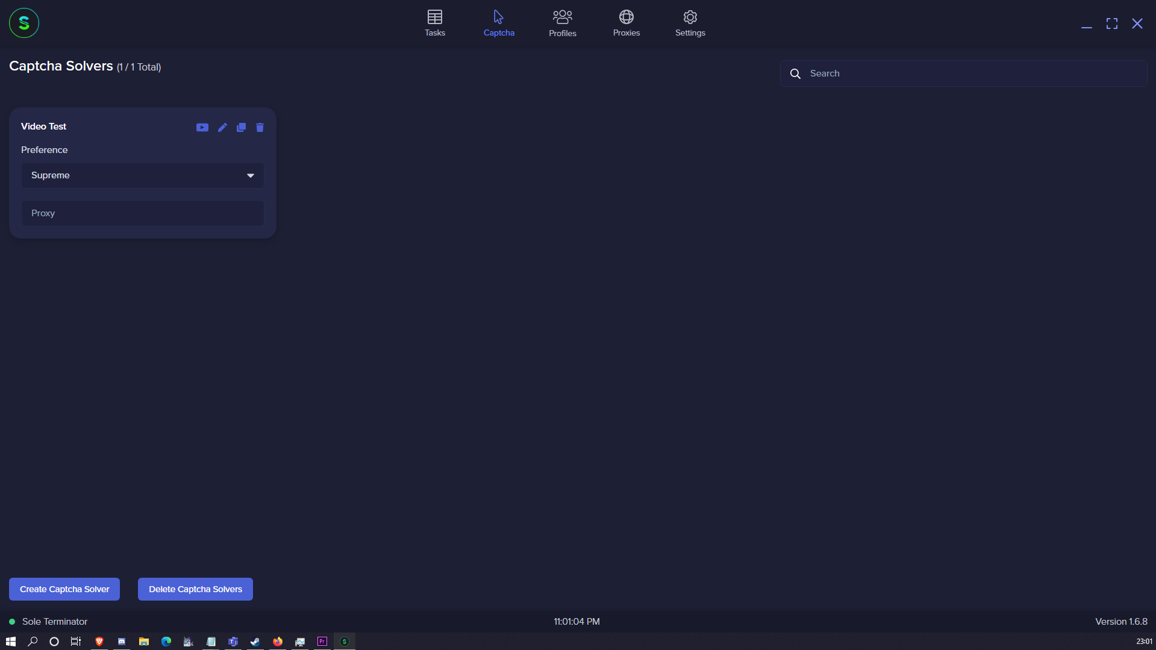Click the green S app logo
The height and width of the screenshot is (650, 1156).
(24, 23)
